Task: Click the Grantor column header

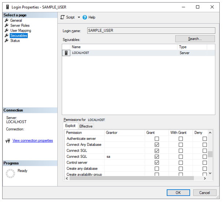Action: click(x=125, y=133)
